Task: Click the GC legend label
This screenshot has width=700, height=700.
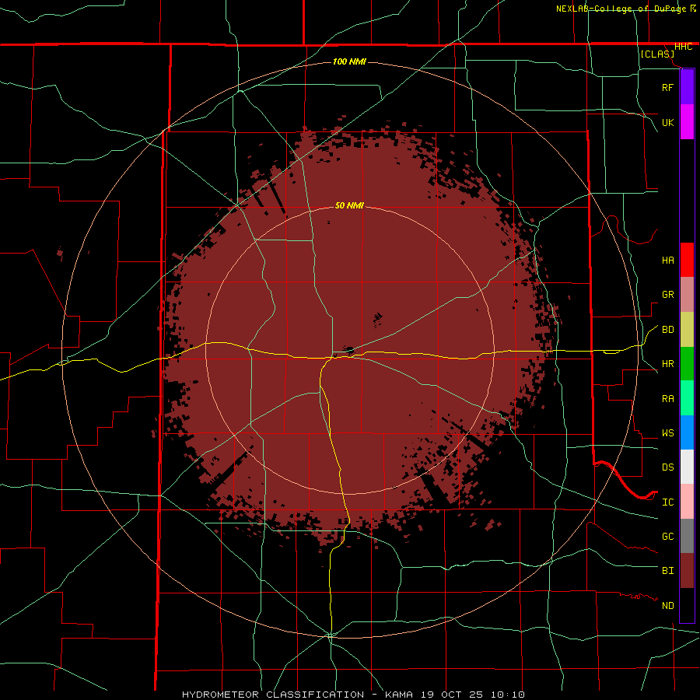Action: (x=667, y=536)
